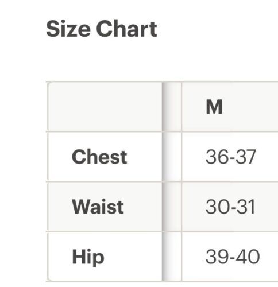Click the Size Chart heading
278x287 pixels.
coord(102,29)
